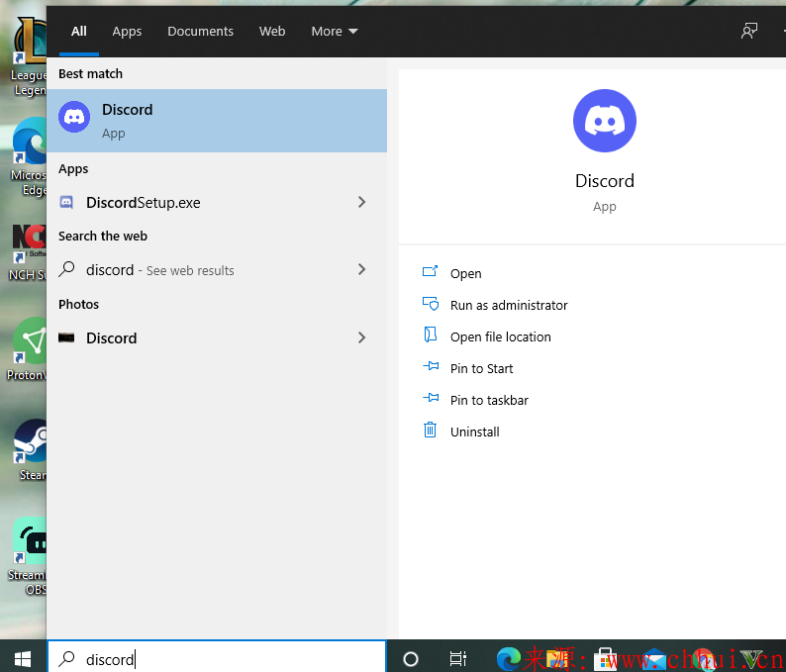Click the search box containing discord
The image size is (786, 672).
217,658
